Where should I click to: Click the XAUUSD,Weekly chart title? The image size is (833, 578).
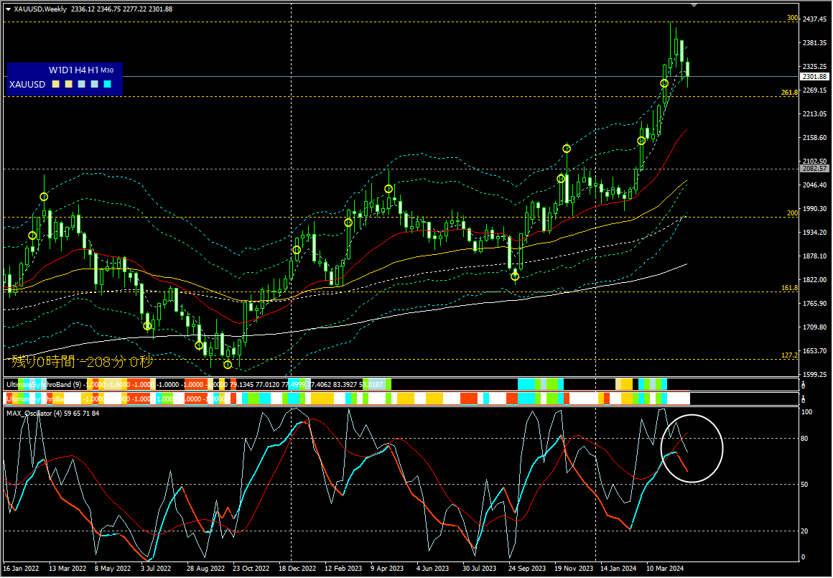point(40,9)
